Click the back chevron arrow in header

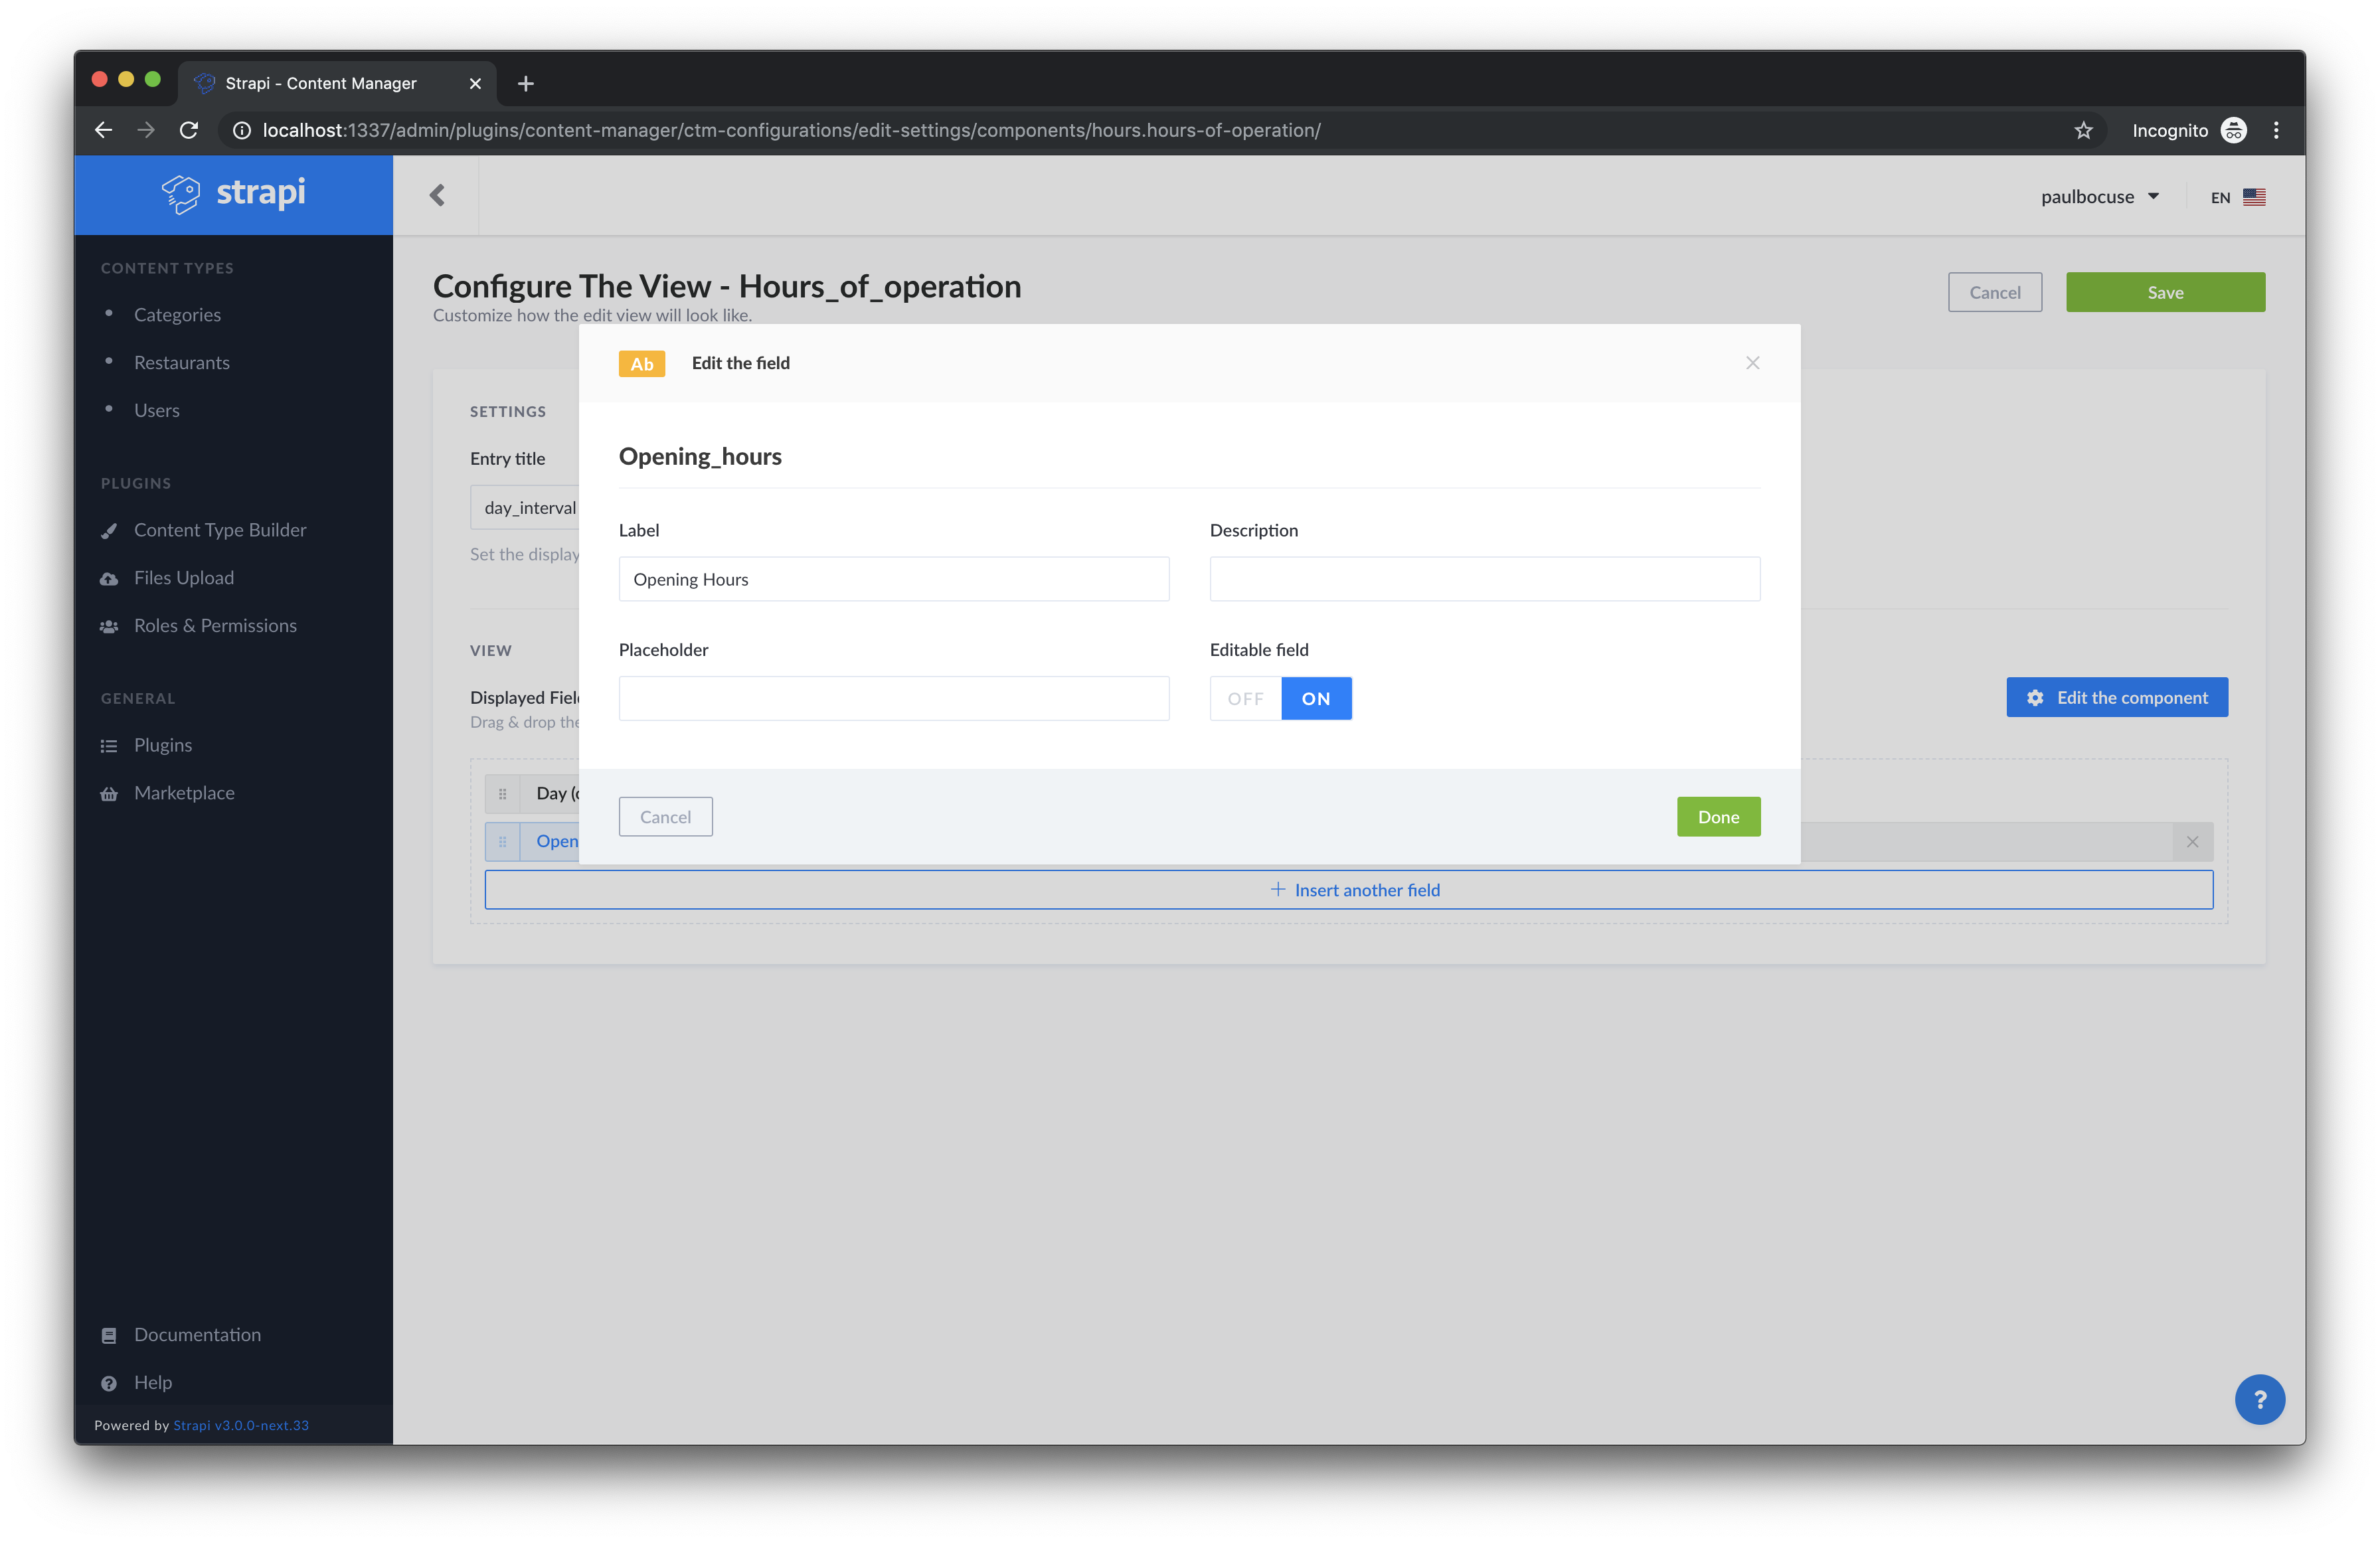tap(437, 195)
